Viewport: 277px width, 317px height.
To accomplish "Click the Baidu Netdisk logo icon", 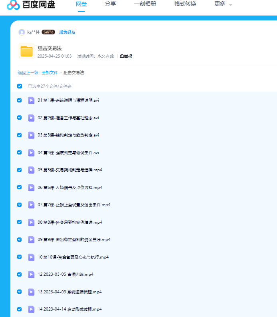I will coord(13,4).
